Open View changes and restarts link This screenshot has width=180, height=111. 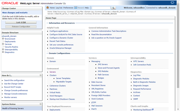(15, 12)
